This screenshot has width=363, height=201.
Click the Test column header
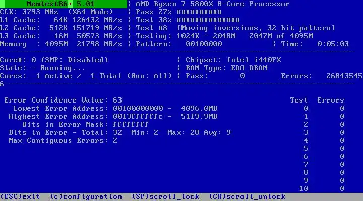299,100
